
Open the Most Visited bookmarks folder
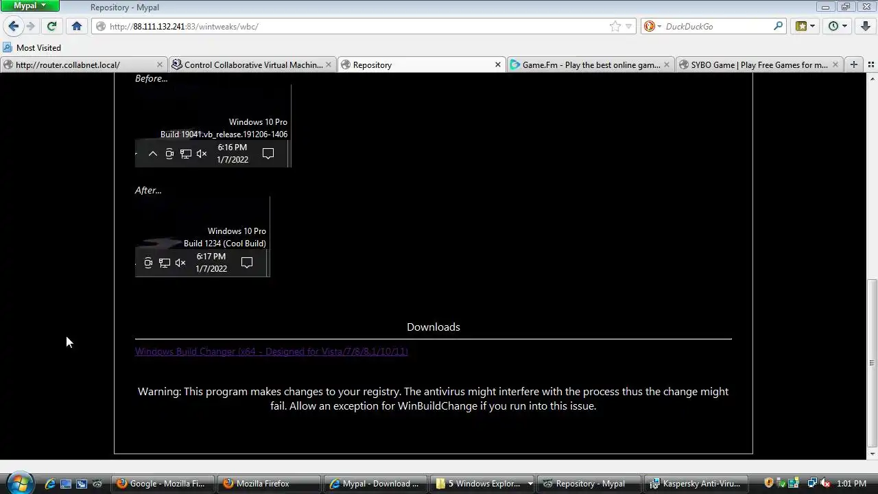point(32,47)
